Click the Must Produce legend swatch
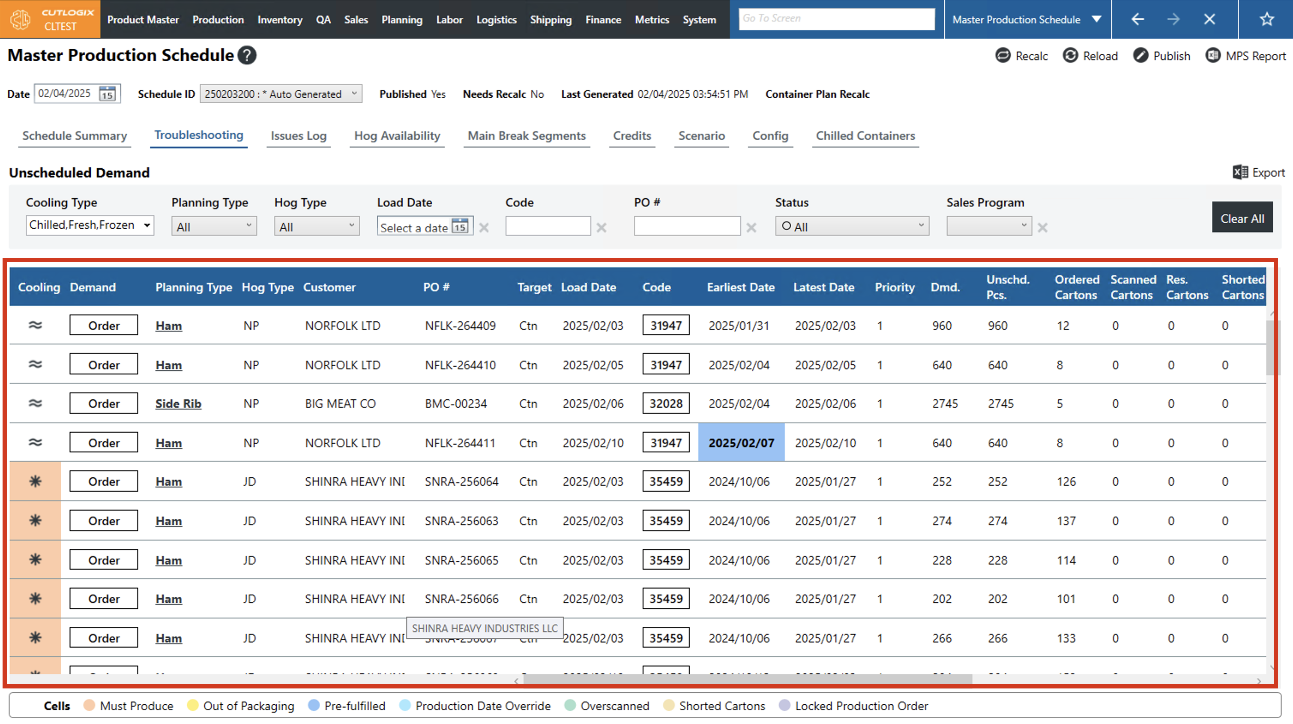This screenshot has height=724, width=1293. click(x=90, y=706)
